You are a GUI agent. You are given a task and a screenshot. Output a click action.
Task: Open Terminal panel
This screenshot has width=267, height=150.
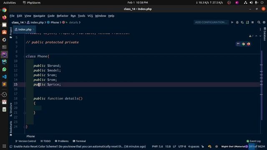79,141
